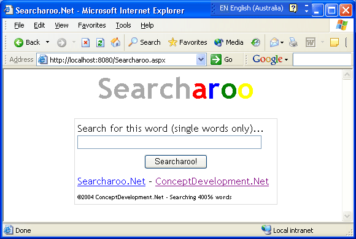Open the Favorites star toolbar button
356x239 pixels.
188,42
